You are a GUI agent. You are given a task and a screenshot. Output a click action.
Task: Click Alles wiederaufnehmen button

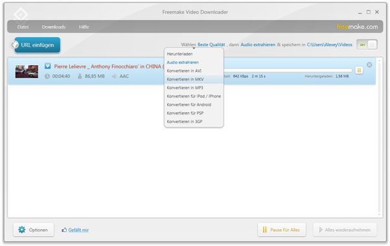pos(344,230)
